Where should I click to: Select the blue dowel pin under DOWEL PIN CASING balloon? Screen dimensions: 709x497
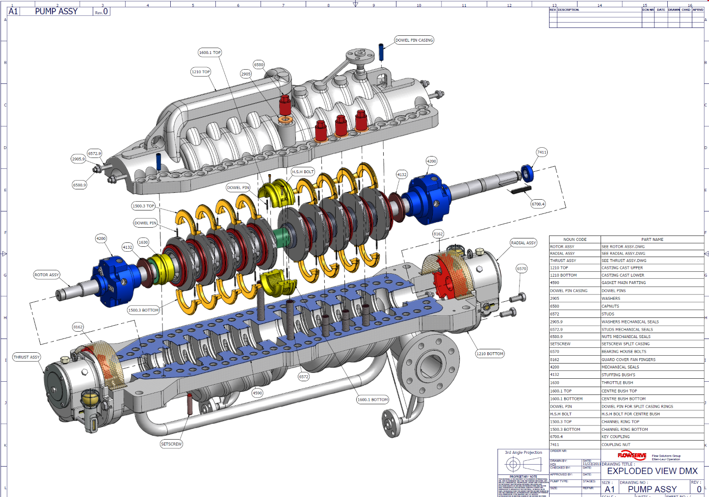(381, 52)
